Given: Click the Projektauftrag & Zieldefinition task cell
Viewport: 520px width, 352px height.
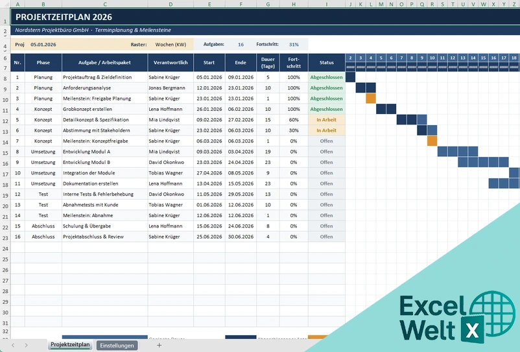Looking at the screenshot, I should (105, 77).
